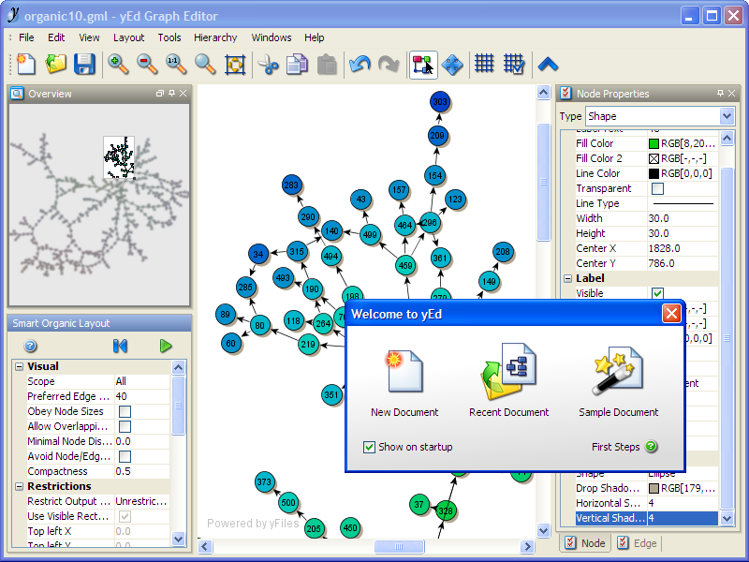Click the green Fill Color swatch
Viewport: 749px width, 562px height.
coord(654,144)
